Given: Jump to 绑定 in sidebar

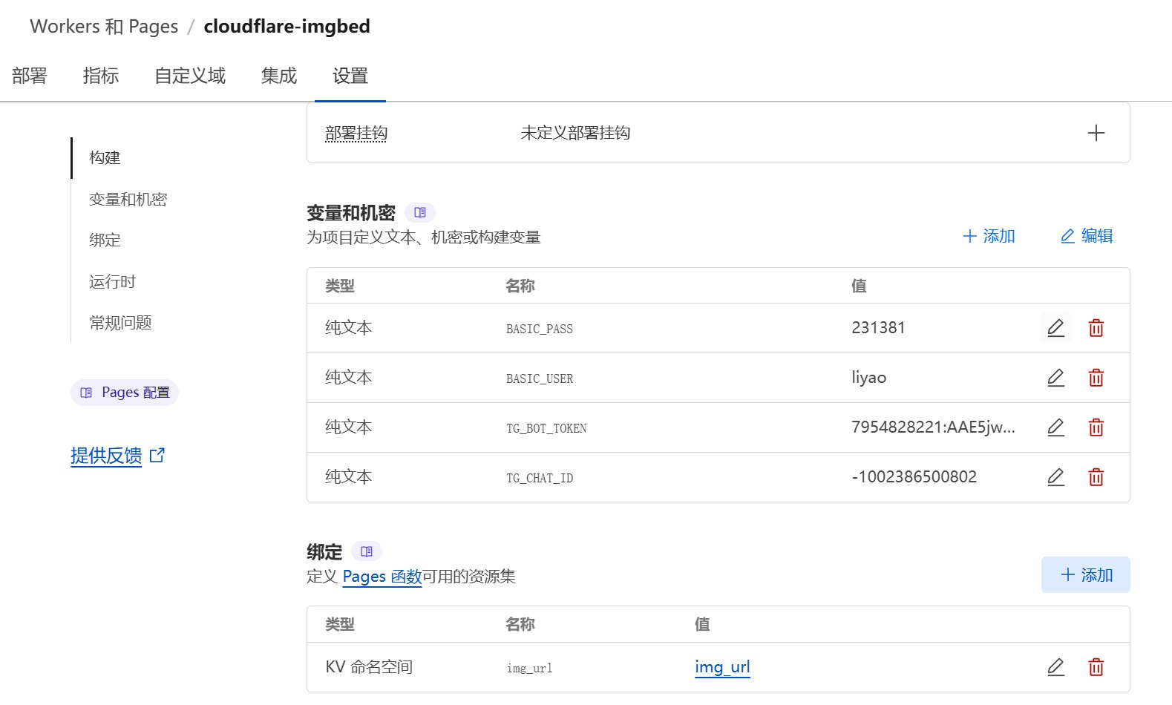Looking at the screenshot, I should click(105, 240).
